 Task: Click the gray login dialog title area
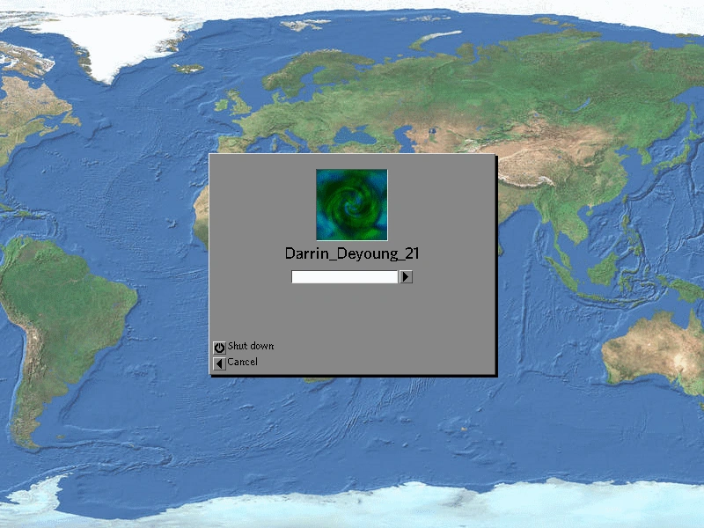(352, 160)
